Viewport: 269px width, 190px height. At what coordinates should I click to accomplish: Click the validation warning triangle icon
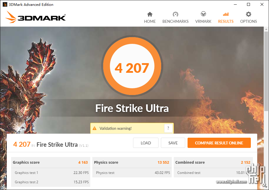pyautogui.click(x=95, y=128)
